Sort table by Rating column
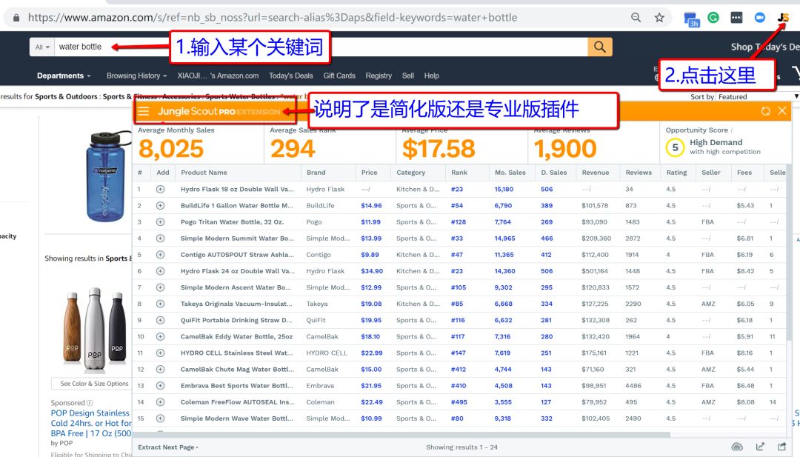The image size is (800, 457). 676,173
